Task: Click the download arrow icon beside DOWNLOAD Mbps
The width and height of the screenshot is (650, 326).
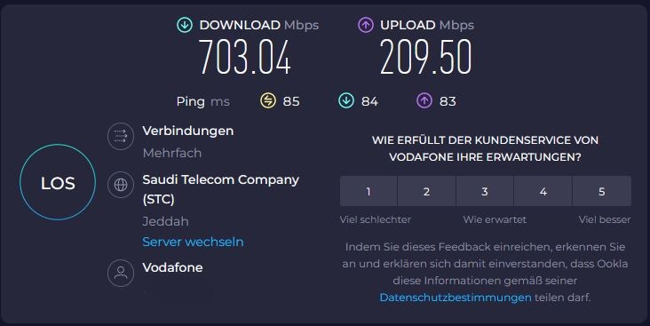Action: [x=185, y=25]
